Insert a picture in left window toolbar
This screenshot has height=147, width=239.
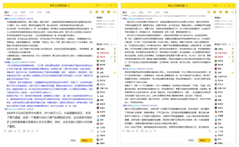(x=28, y=131)
